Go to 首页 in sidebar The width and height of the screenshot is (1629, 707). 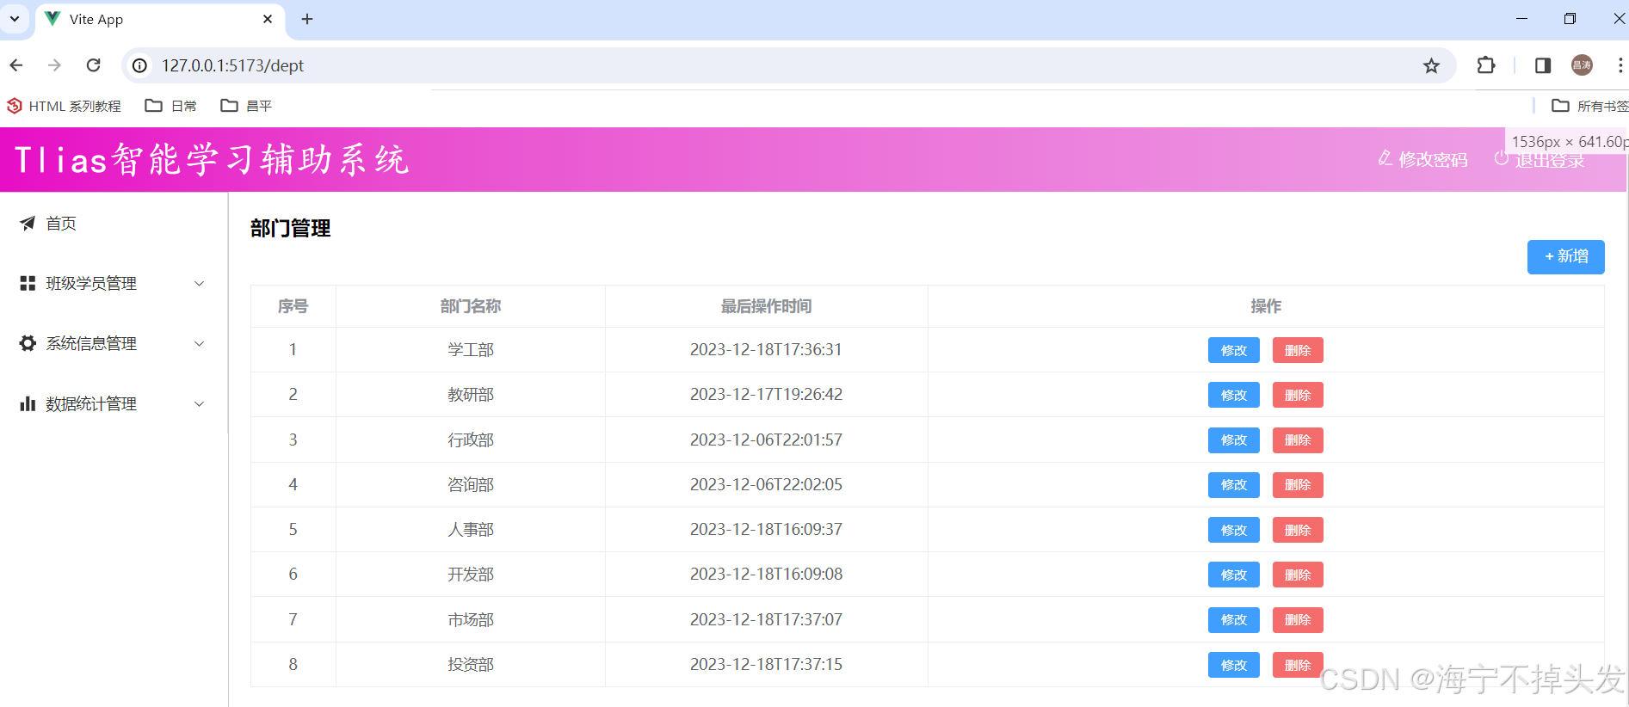114,224
